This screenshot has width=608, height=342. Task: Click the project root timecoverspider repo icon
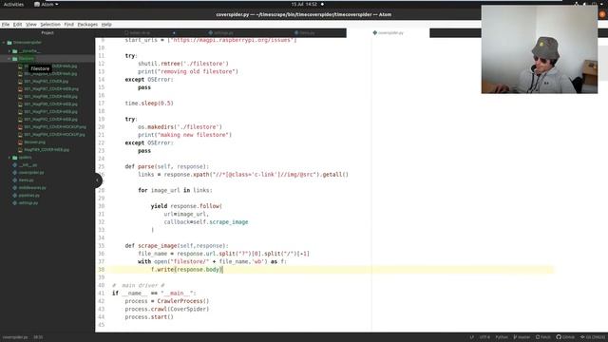point(9,42)
